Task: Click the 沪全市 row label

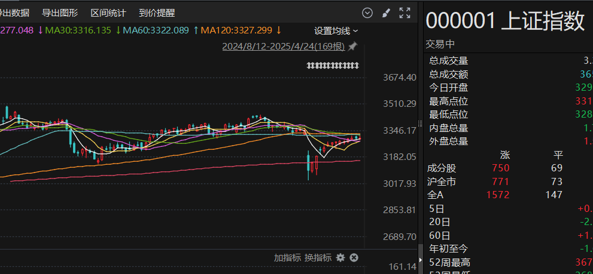Action: point(442,182)
